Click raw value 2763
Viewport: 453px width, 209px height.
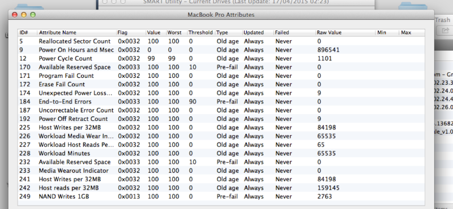pos(324,197)
